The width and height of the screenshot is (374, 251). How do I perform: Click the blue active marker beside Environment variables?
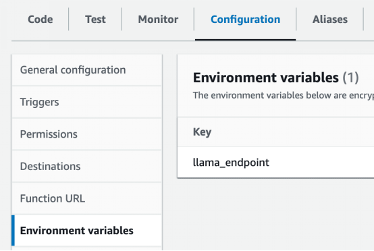[x=13, y=231]
